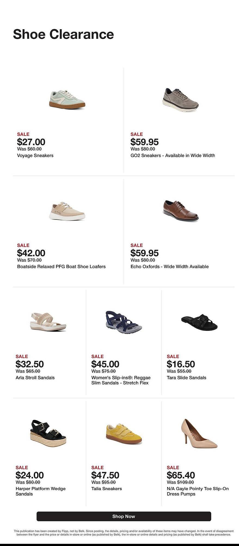The height and width of the screenshot is (546, 239).
Task: View the black Tara Slide Sandals image
Action: (x=199, y=322)
